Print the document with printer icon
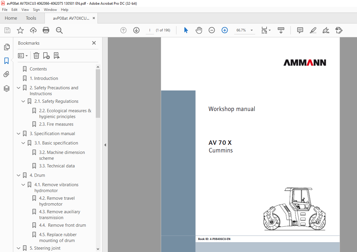 pyautogui.click(x=46, y=30)
